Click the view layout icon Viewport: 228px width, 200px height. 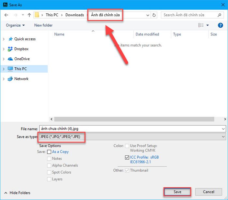(201, 25)
